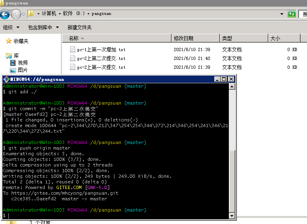Screen dimensions: 307x224
Task: Select the file pc-2上第二次提交.txt
Action: click(x=101, y=58)
